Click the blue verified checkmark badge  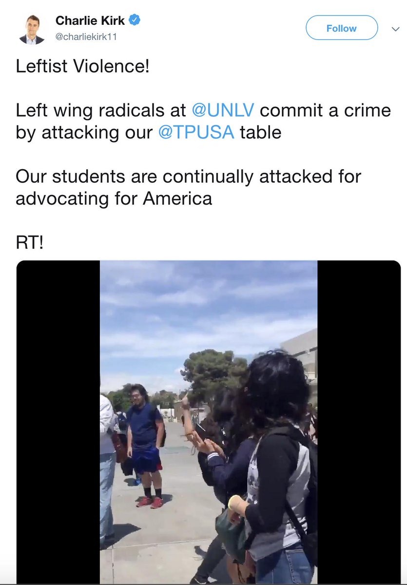click(x=135, y=20)
